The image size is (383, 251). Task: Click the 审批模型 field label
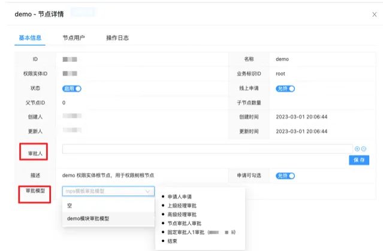(35, 190)
